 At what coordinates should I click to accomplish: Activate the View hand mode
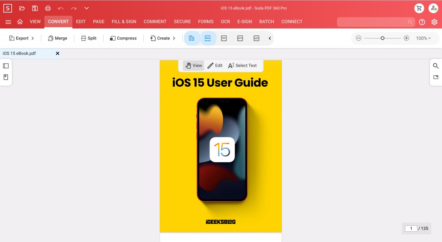click(x=194, y=66)
